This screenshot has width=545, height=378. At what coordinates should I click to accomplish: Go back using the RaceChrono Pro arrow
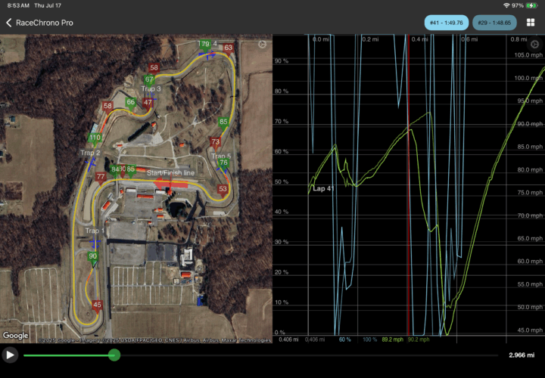point(9,23)
